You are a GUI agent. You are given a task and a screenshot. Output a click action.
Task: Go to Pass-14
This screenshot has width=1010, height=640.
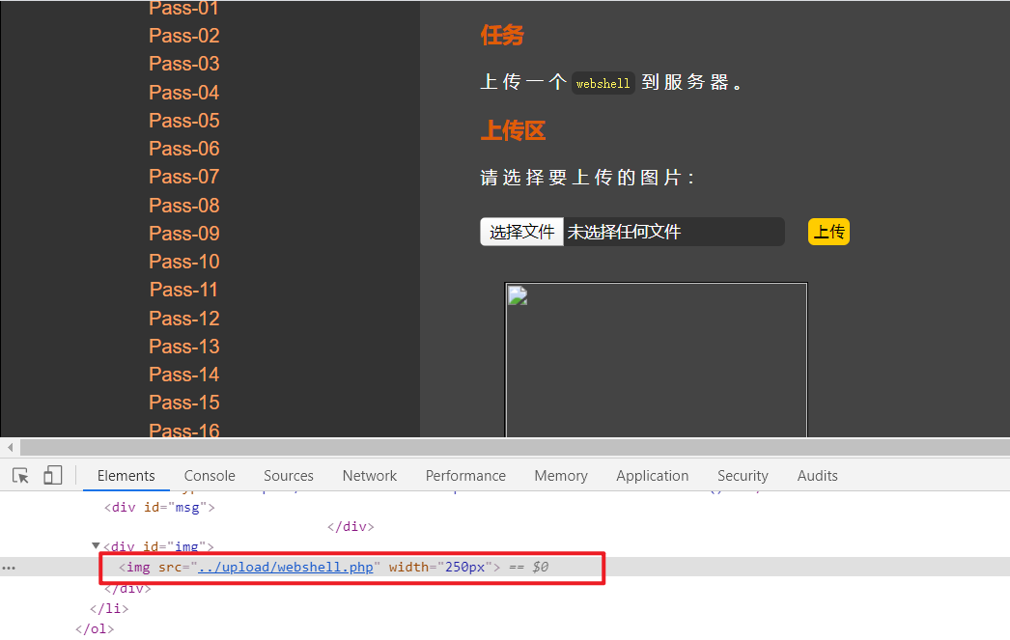tap(184, 375)
